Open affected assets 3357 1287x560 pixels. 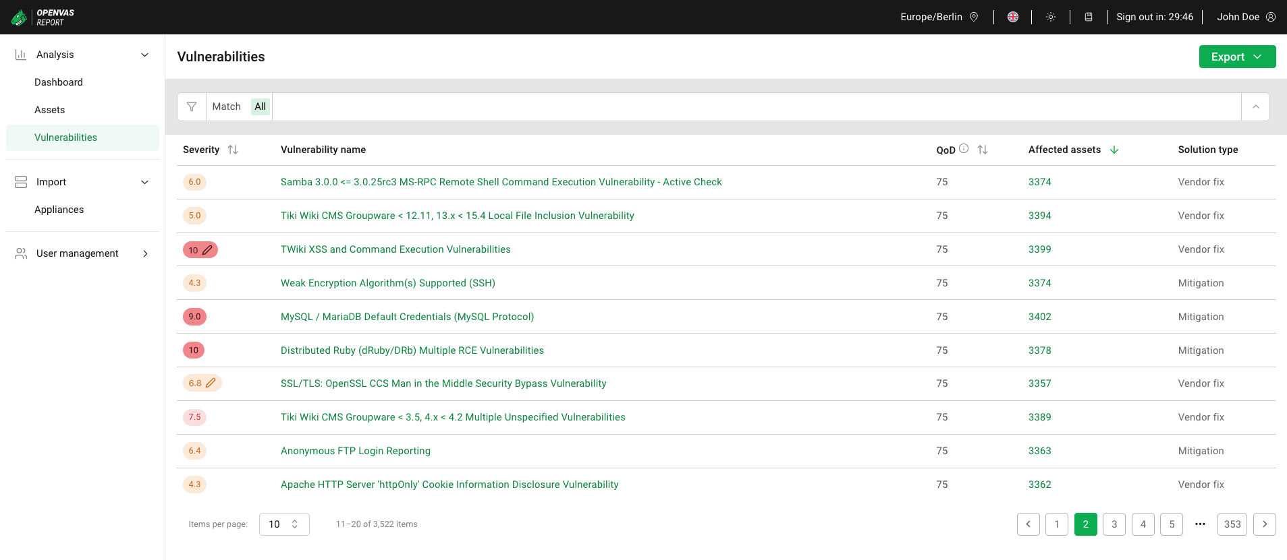tap(1040, 383)
